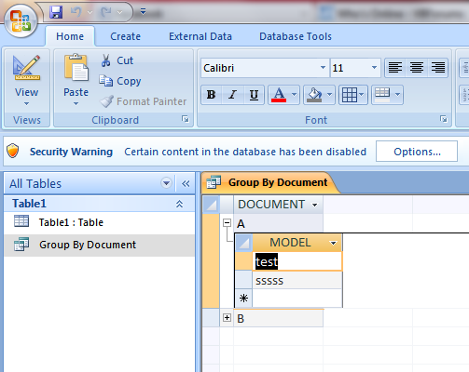Open the undo history dropdown arrow

[90, 12]
